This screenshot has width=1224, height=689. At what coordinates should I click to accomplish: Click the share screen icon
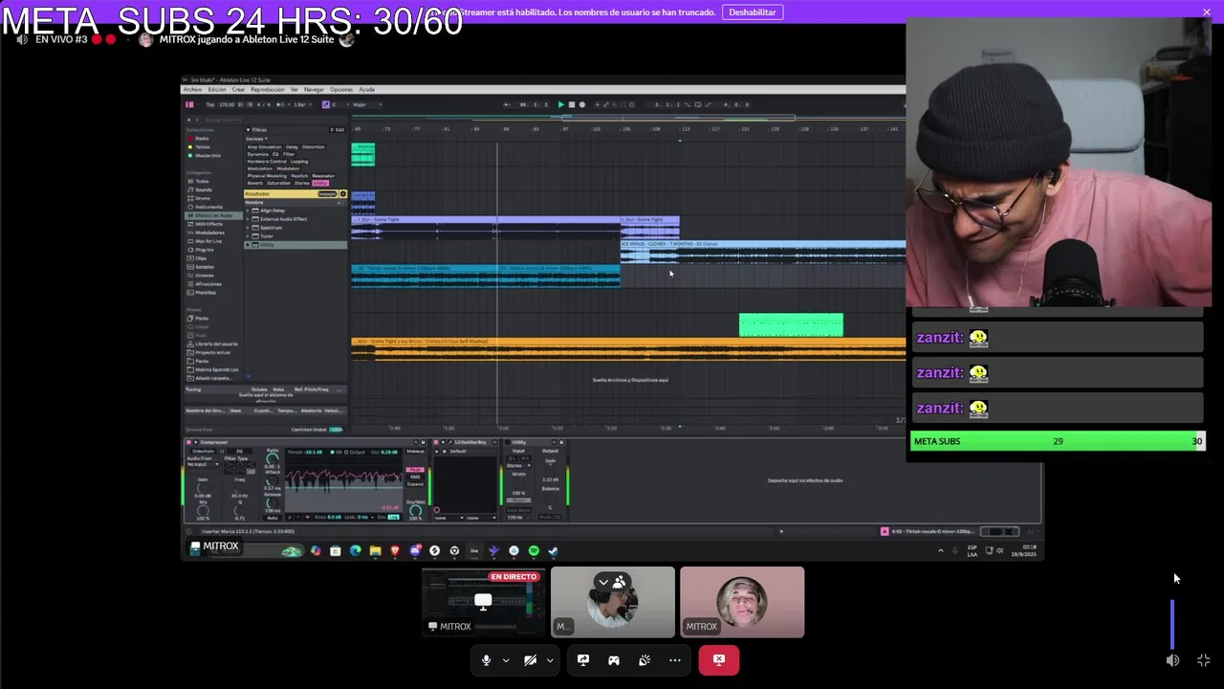tap(583, 660)
